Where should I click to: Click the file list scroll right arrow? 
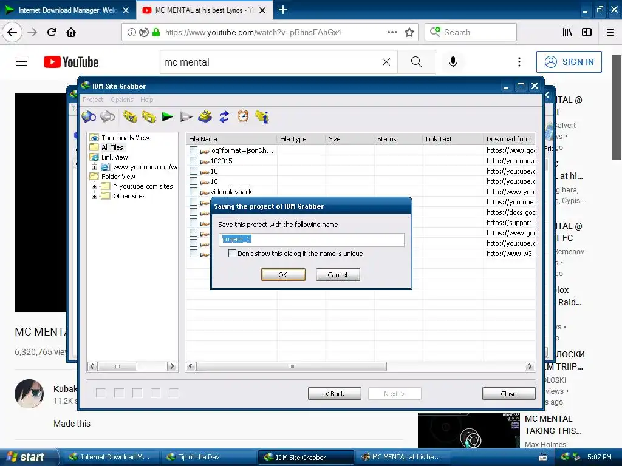point(530,366)
